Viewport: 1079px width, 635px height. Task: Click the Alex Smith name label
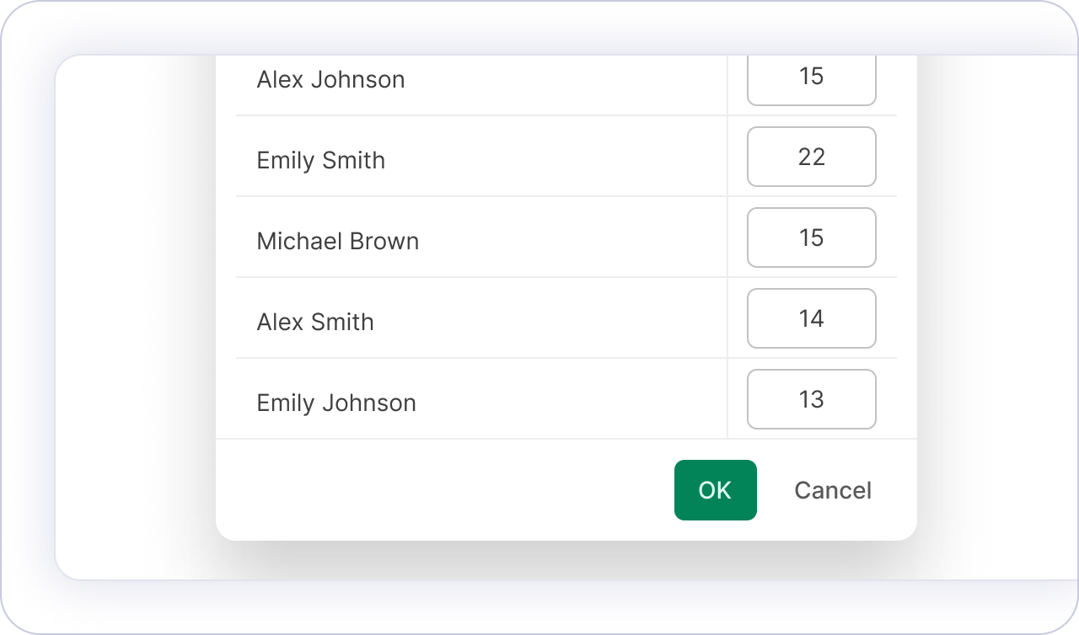314,322
